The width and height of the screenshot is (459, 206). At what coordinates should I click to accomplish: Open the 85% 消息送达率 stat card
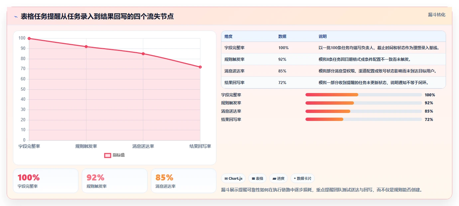point(183,181)
